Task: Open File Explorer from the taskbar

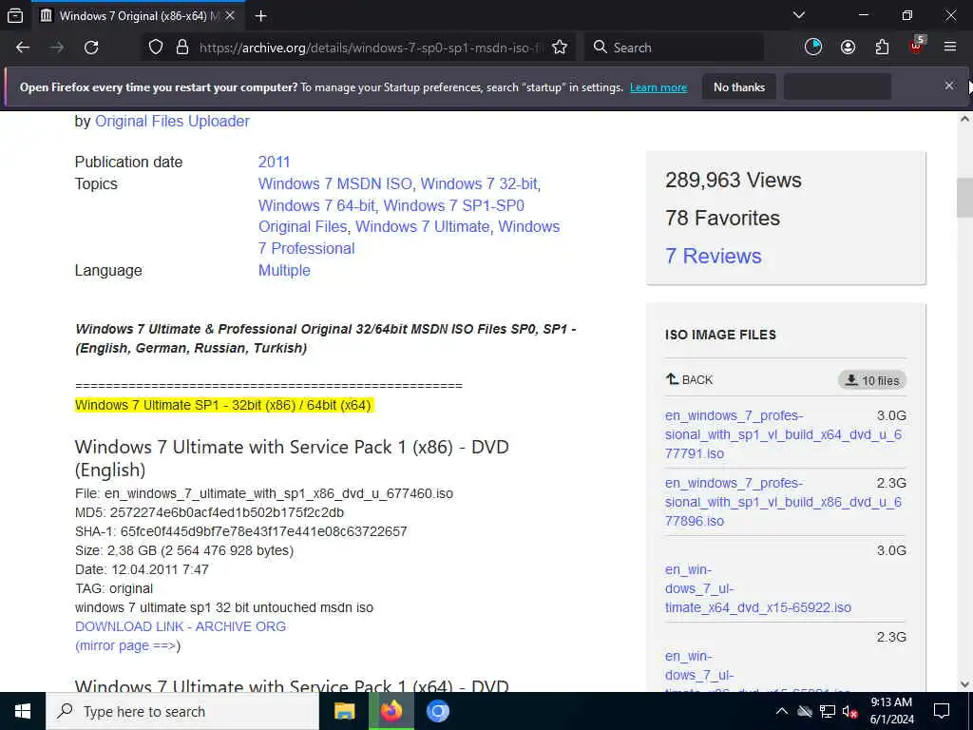Action: click(344, 711)
